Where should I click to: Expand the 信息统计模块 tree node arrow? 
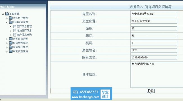click(7, 47)
